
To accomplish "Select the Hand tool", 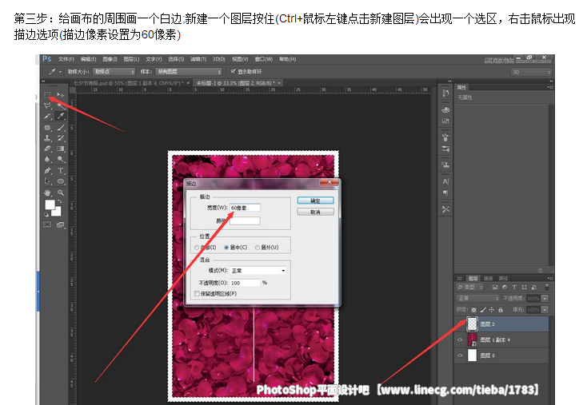I will pyautogui.click(x=47, y=193).
